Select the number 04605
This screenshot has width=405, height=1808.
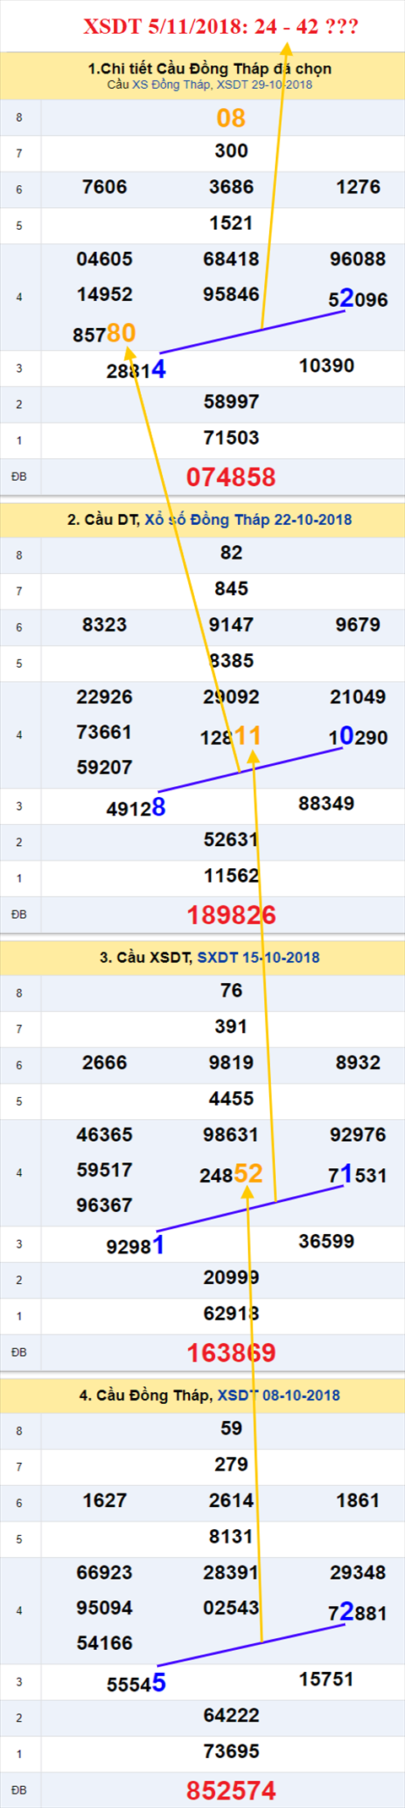105,259
